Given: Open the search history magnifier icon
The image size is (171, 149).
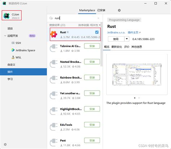Looking at the screenshot, I should tap(51, 18).
